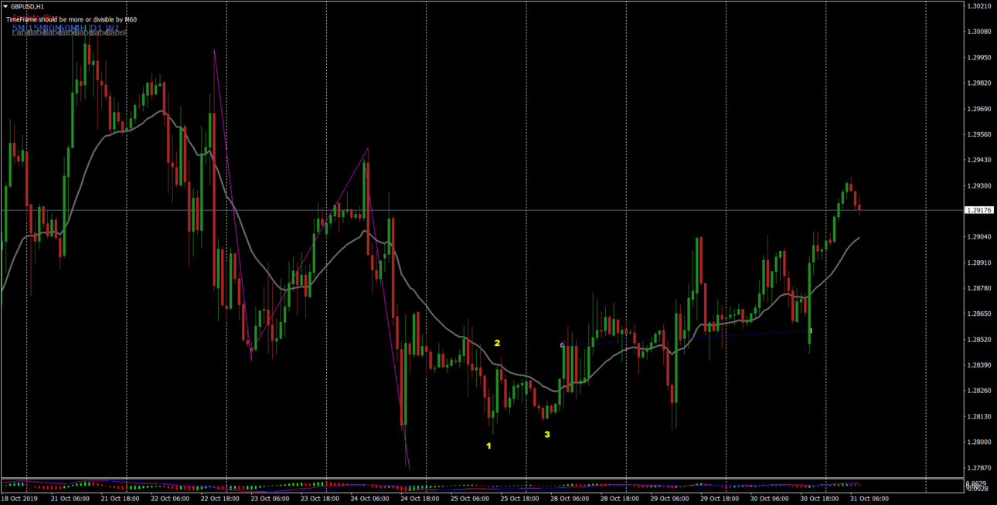Click the 1.28520 price scale value
This screenshot has height=505, width=997.
(x=979, y=339)
